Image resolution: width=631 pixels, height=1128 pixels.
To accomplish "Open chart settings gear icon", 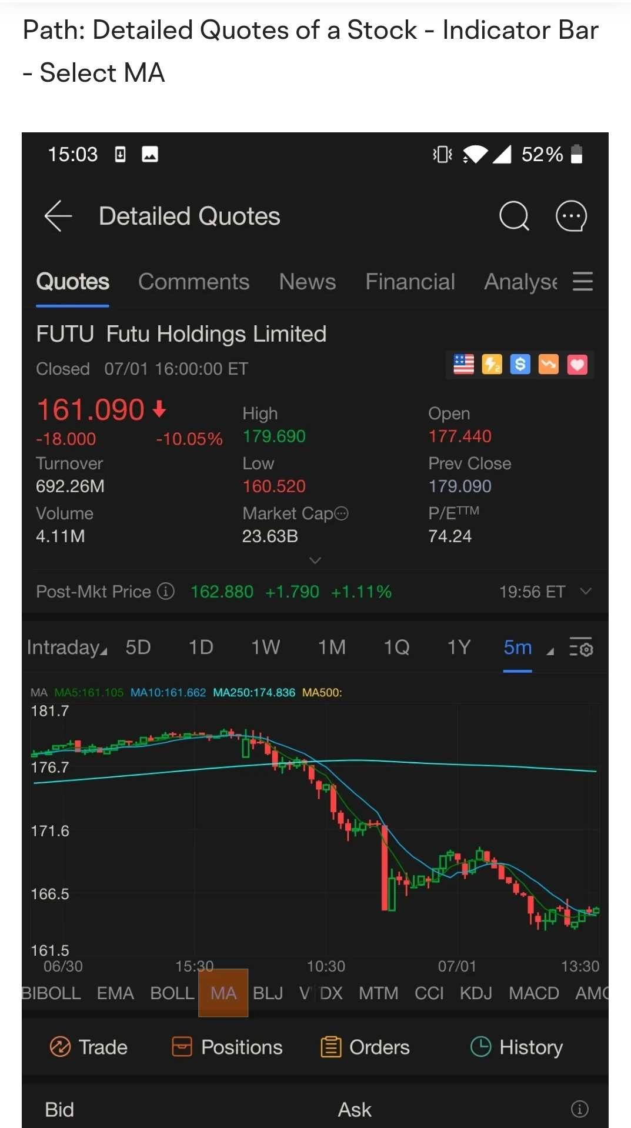I will click(x=581, y=647).
